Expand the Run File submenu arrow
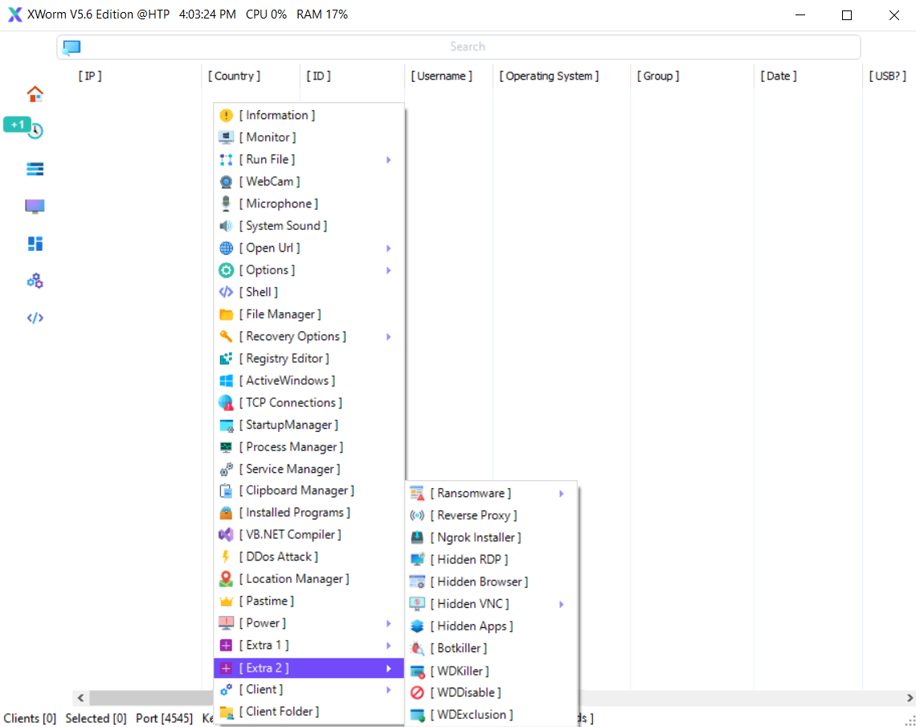This screenshot has height=727, width=916. (388, 160)
